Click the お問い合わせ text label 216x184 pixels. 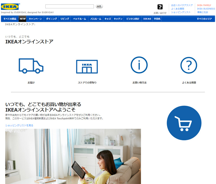[160, 13]
